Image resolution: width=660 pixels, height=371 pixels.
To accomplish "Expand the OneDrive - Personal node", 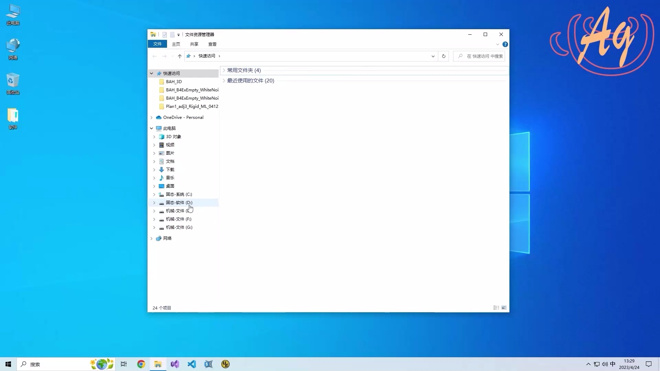I will tap(151, 117).
